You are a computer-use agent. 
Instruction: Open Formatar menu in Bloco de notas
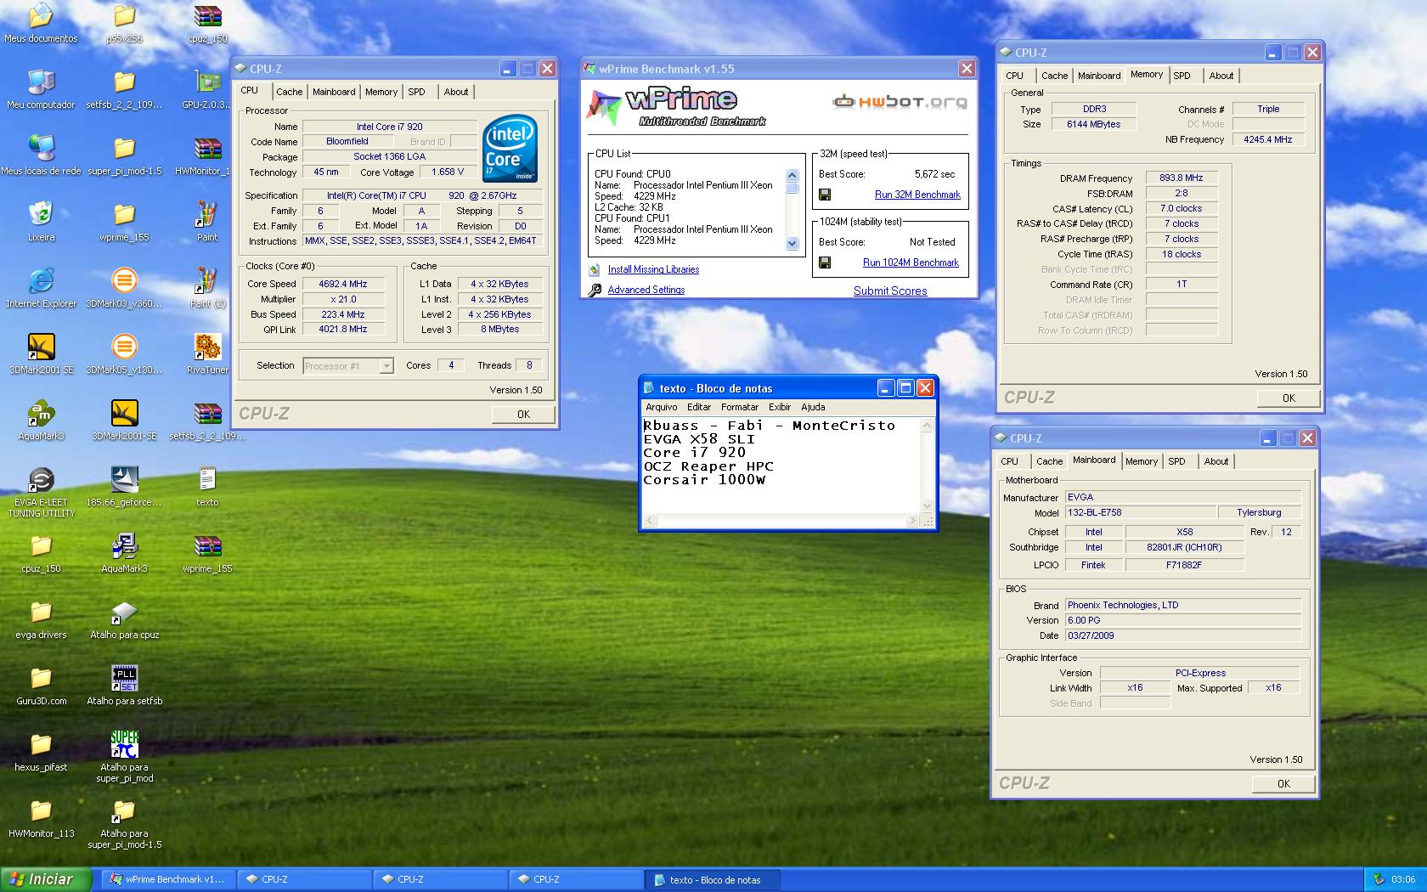[x=739, y=407]
